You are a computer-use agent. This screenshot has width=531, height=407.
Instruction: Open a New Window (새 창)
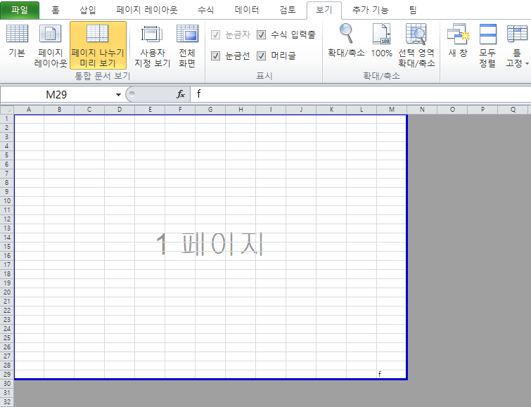(458, 40)
